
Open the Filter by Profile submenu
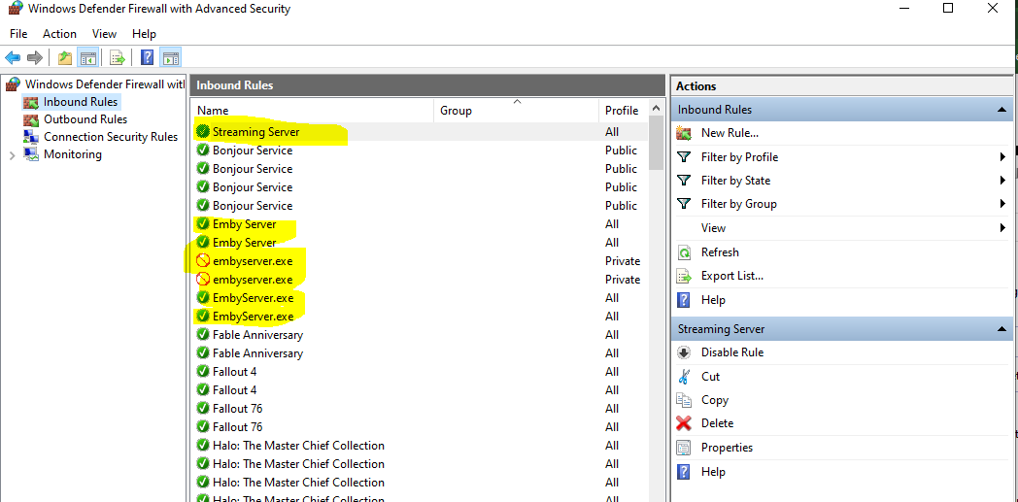[x=1001, y=157]
